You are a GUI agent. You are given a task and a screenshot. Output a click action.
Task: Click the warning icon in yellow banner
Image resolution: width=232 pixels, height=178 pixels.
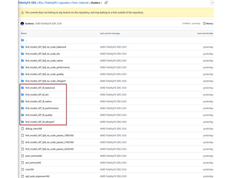[x=22, y=12]
